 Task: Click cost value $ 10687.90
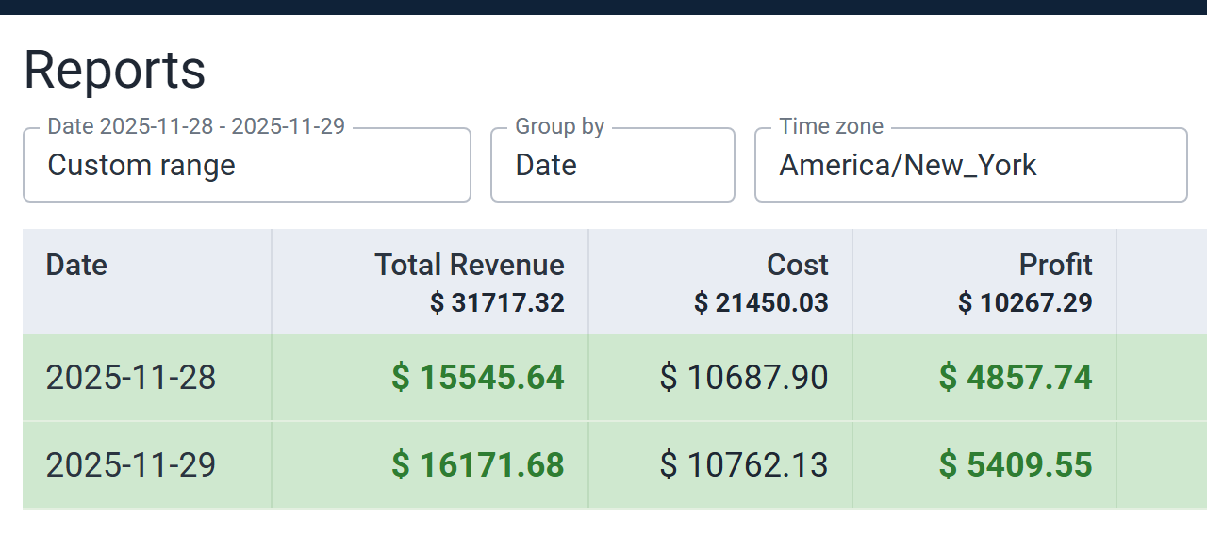pyautogui.click(x=744, y=378)
